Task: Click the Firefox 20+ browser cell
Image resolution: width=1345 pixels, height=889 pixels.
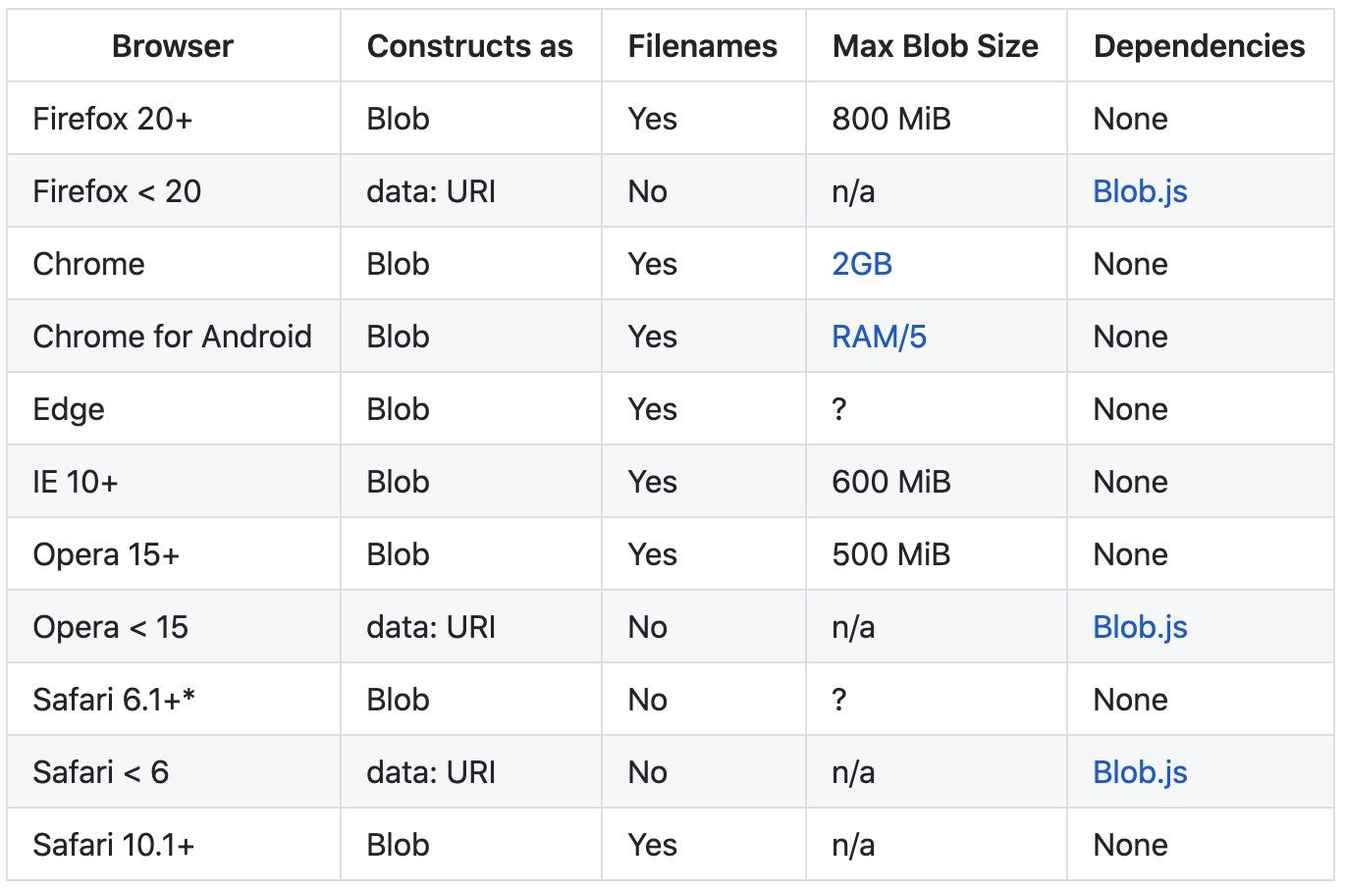Action: tap(113, 119)
